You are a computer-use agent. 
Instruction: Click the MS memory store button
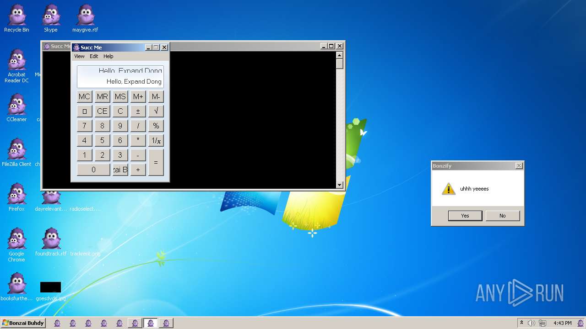coord(120,96)
